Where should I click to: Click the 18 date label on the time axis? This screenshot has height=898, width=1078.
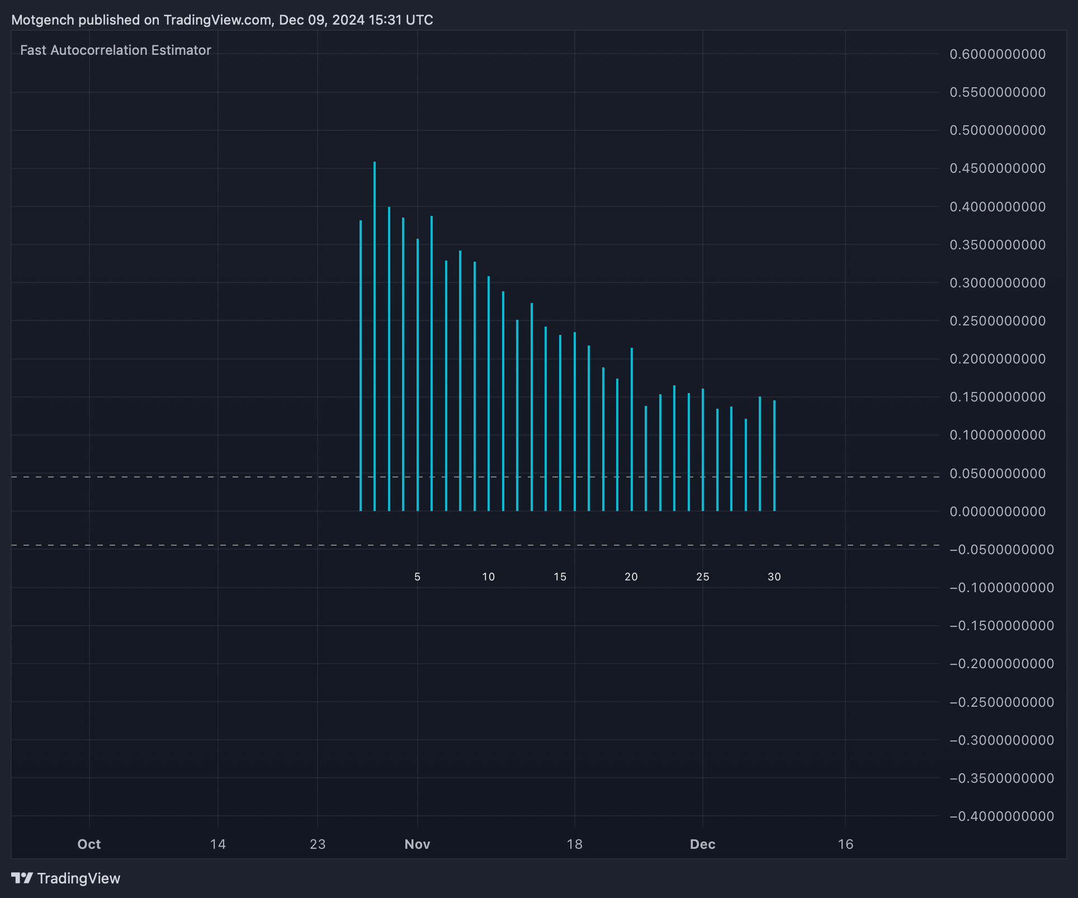pyautogui.click(x=574, y=844)
